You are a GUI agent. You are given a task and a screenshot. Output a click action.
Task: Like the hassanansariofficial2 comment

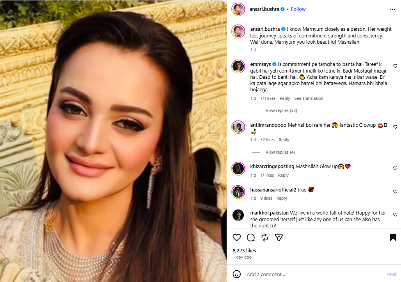pyautogui.click(x=395, y=192)
